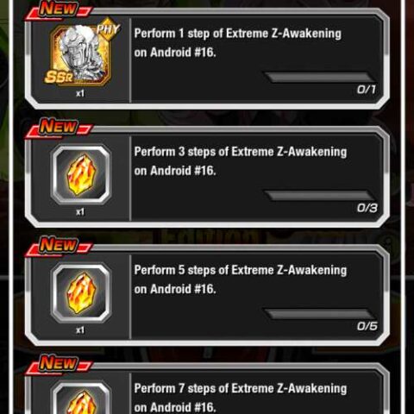Tap the awakening crystal icon for 5 steps mission

pyautogui.click(x=81, y=292)
